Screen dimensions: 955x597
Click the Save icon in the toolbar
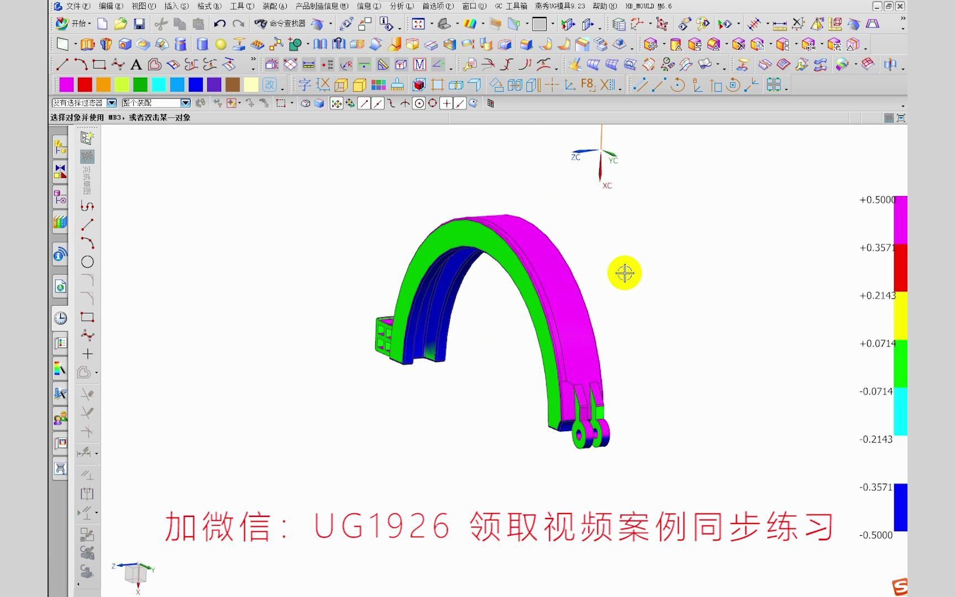tap(139, 24)
